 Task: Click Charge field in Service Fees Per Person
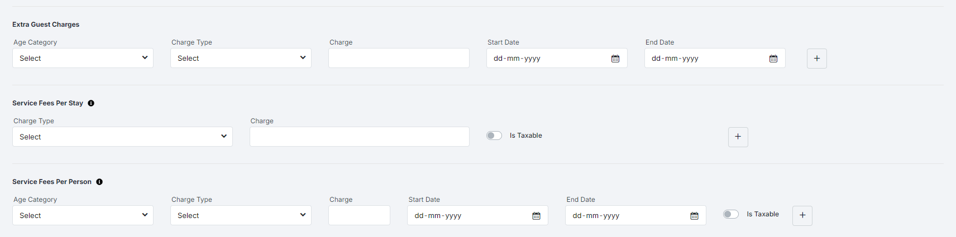coord(359,216)
